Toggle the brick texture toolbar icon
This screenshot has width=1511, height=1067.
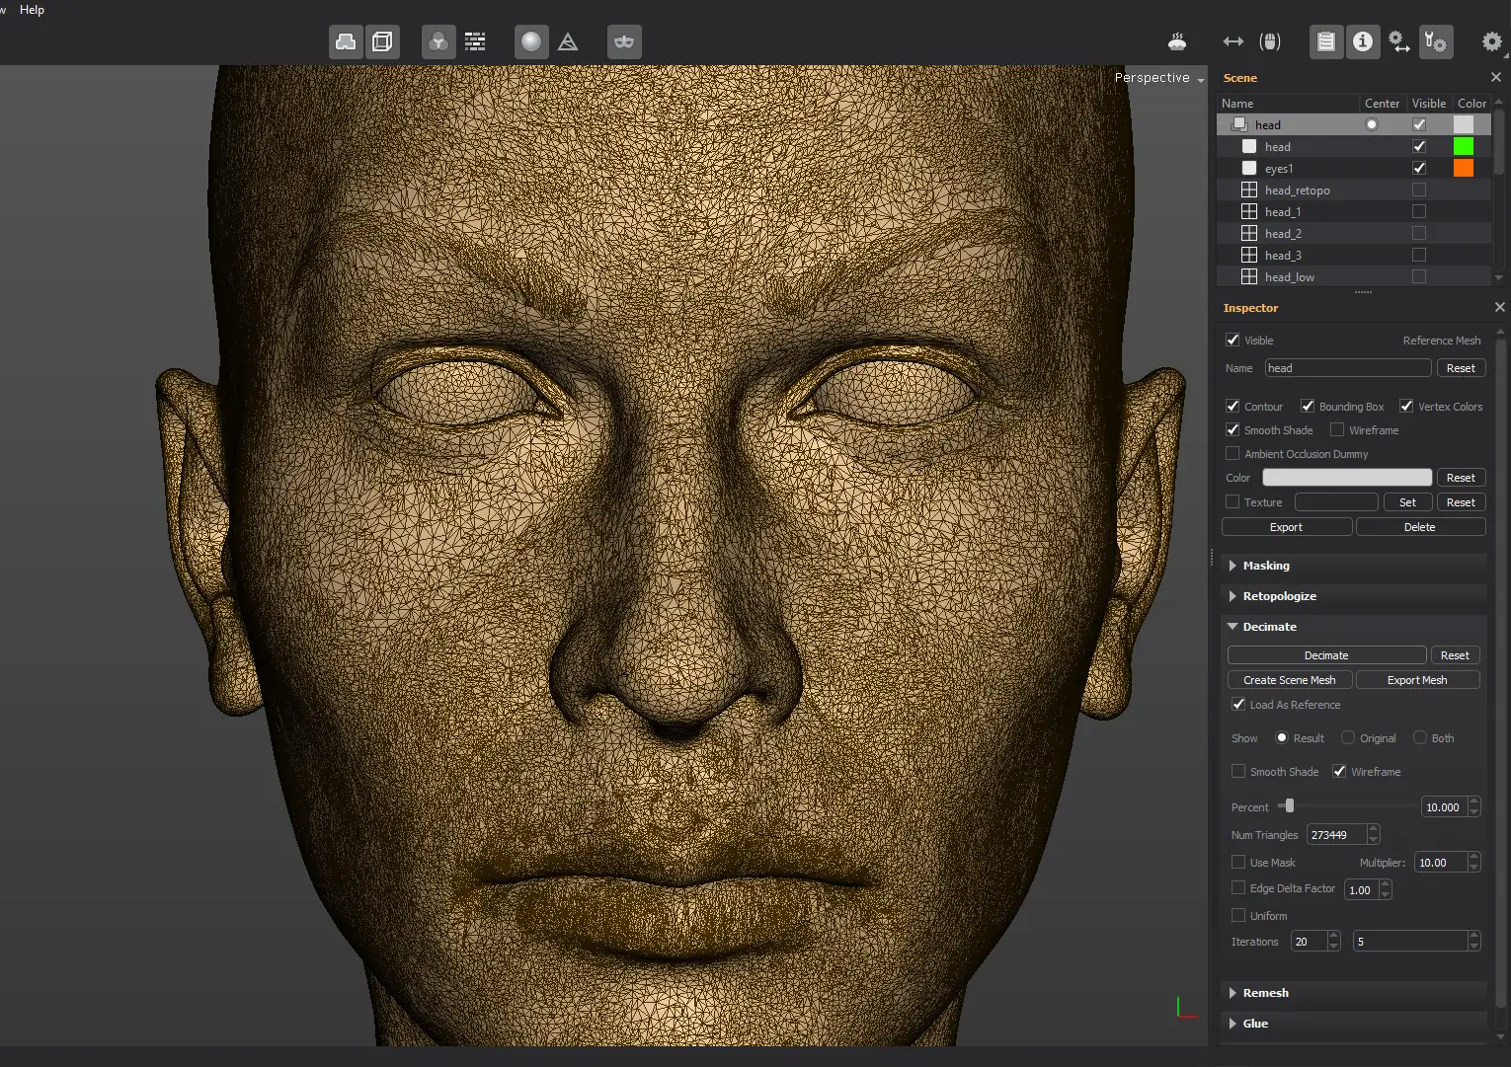point(475,42)
